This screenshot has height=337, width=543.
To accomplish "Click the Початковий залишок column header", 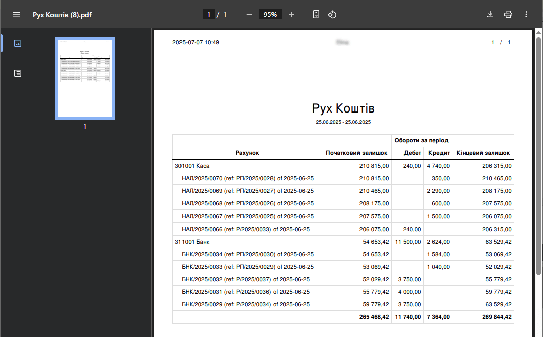I will (x=356, y=153).
